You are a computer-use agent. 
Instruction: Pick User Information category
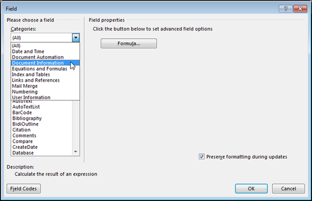(x=45, y=98)
